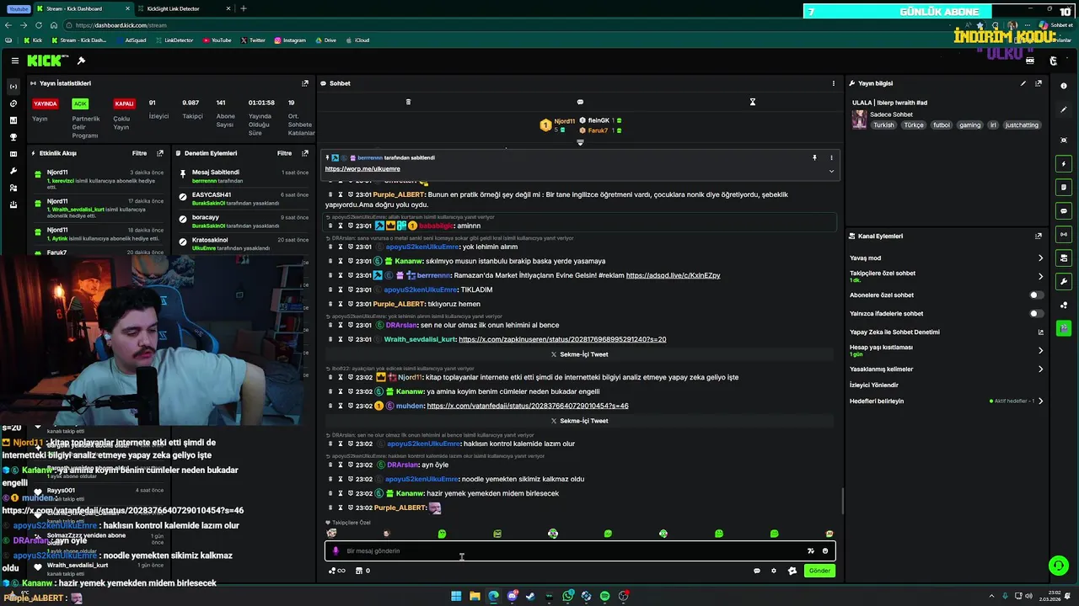Click the justchatting tag chip
Image resolution: width=1079 pixels, height=606 pixels.
click(x=1022, y=125)
